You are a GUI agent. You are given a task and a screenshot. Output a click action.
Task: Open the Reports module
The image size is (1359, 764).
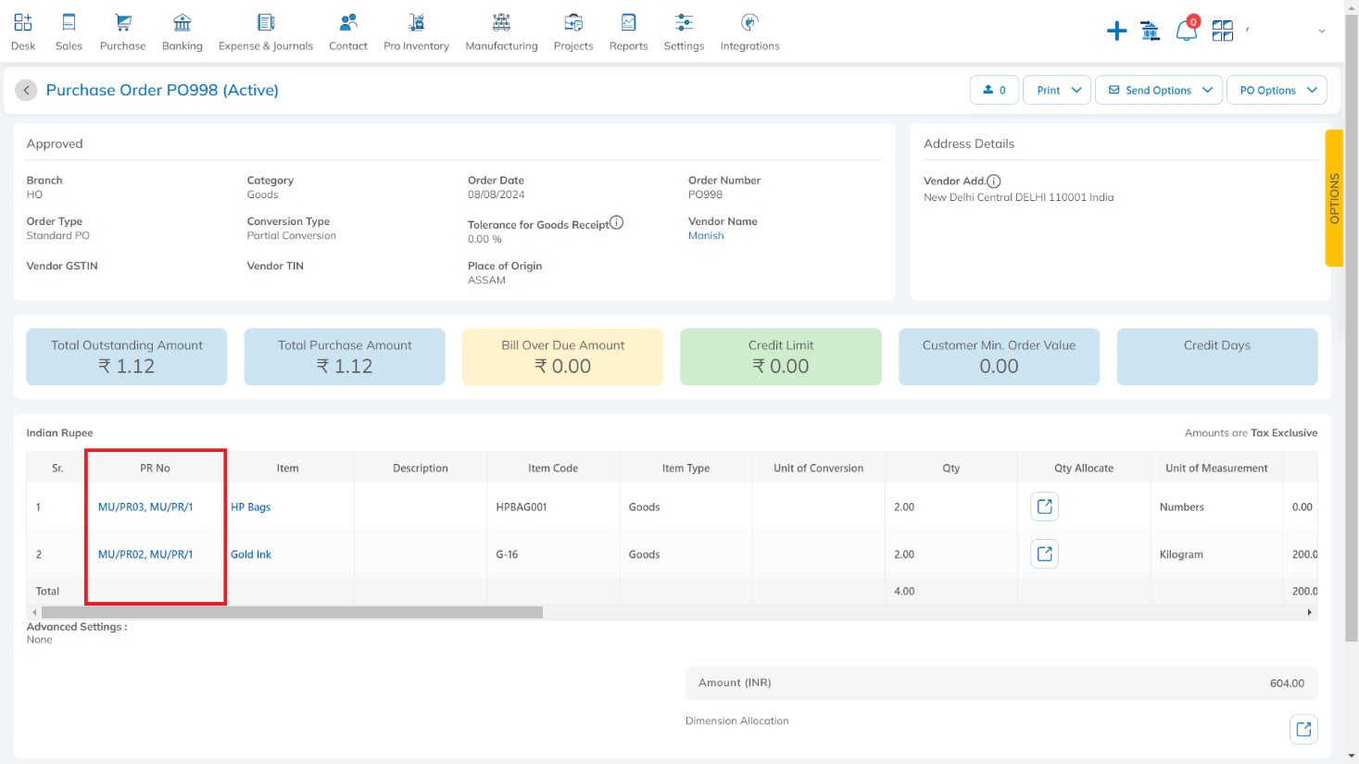tap(628, 31)
